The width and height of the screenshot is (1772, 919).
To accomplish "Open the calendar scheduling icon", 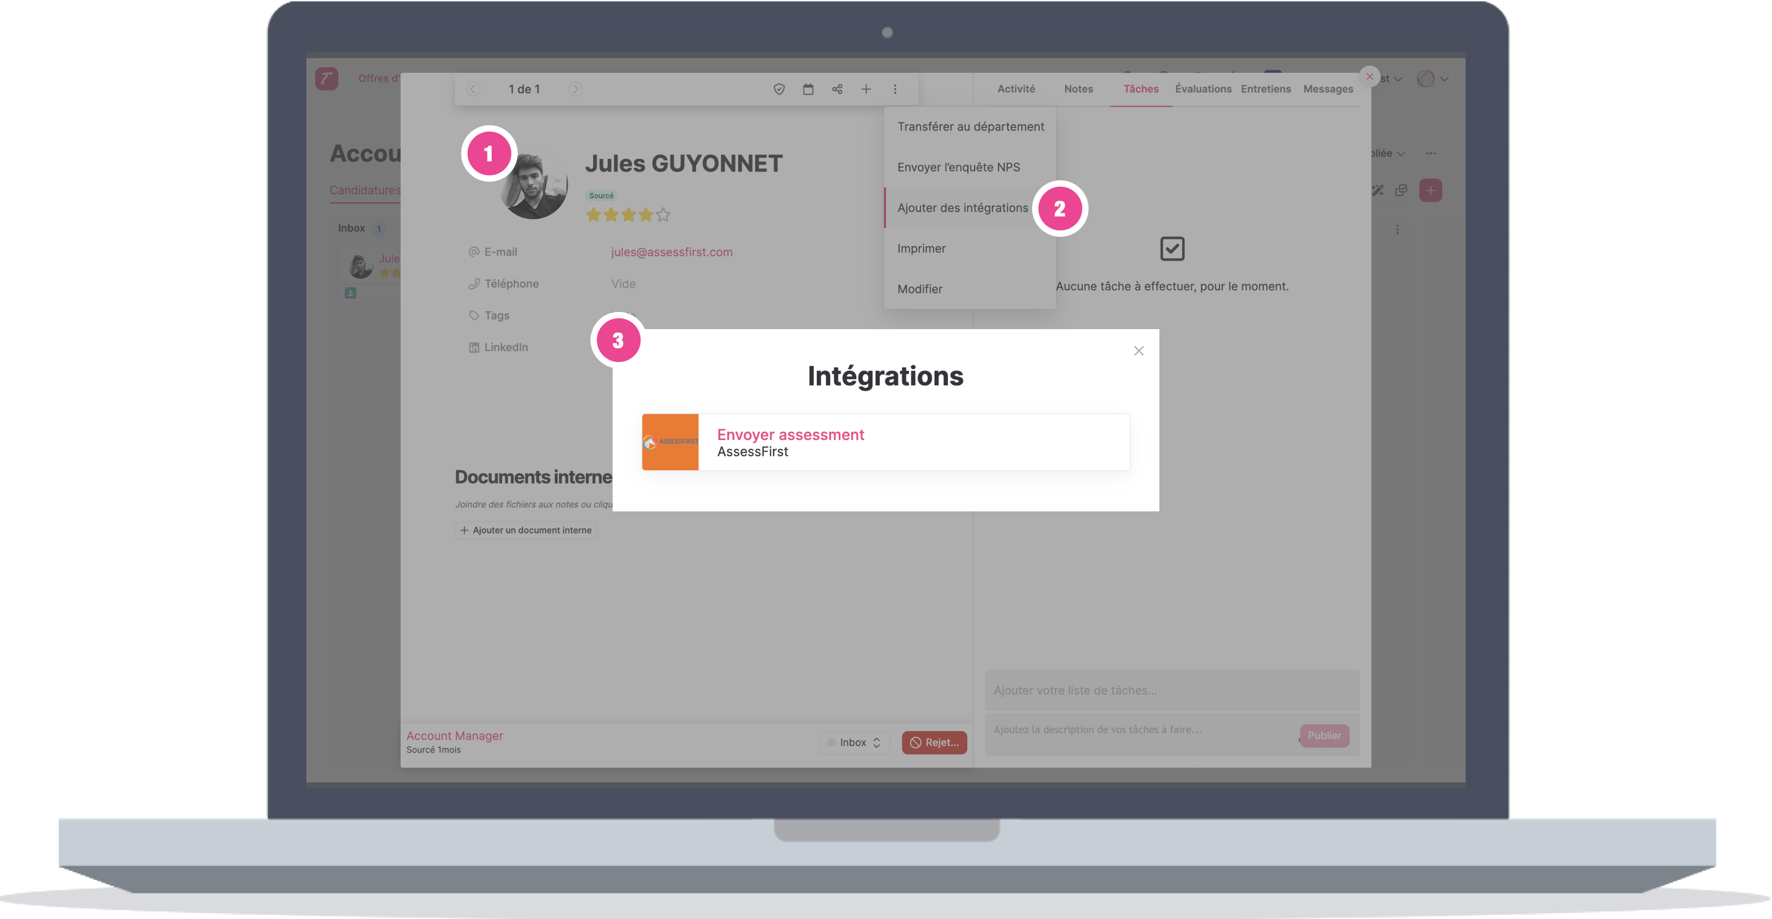I will (808, 89).
